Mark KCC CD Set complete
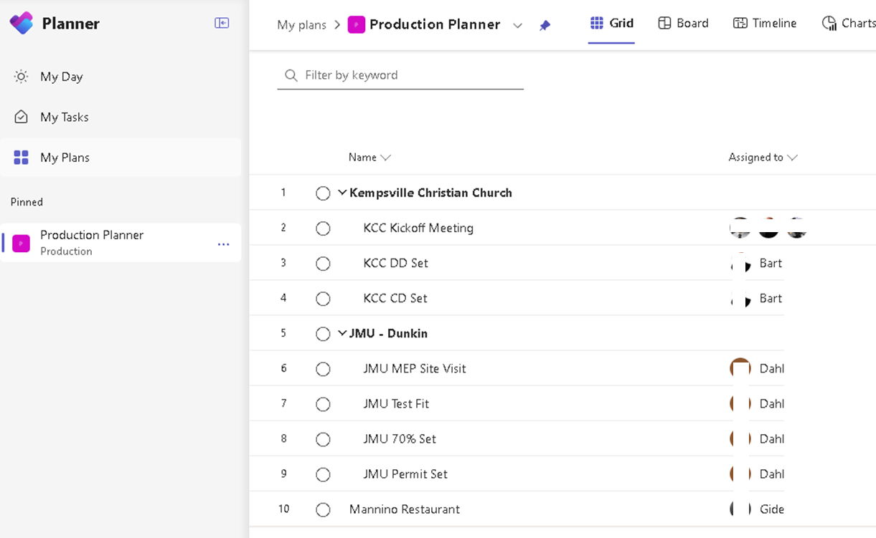Viewport: 876px width, 538px height. pos(323,299)
